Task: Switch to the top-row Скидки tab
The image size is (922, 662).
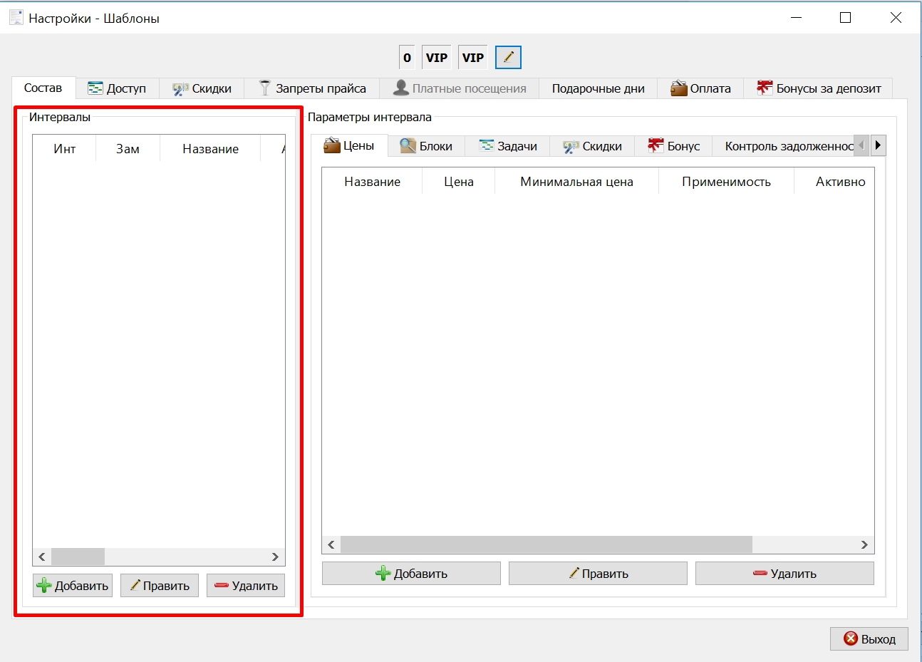Action: [x=202, y=88]
